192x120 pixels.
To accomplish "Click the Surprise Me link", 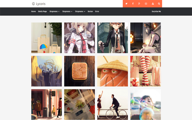I will click(156, 11).
